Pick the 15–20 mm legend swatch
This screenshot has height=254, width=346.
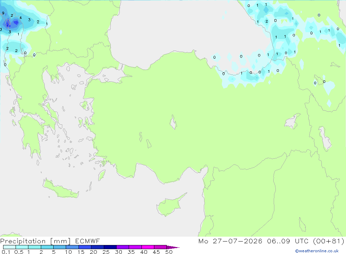pyautogui.click(x=85, y=247)
